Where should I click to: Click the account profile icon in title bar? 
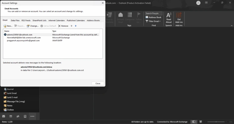point(198,3)
